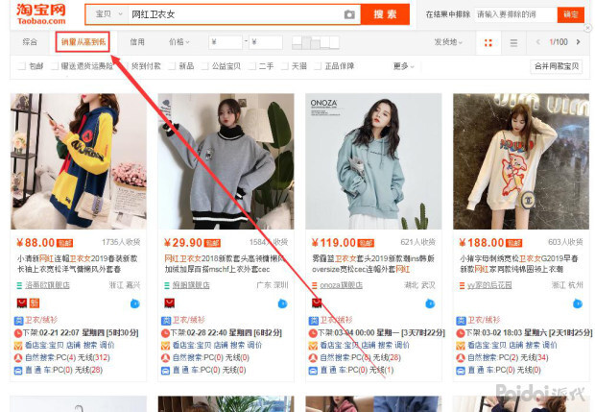Click 自然搜索 icon in the ¥88.00 card
The image size is (595, 412).
coord(18,357)
